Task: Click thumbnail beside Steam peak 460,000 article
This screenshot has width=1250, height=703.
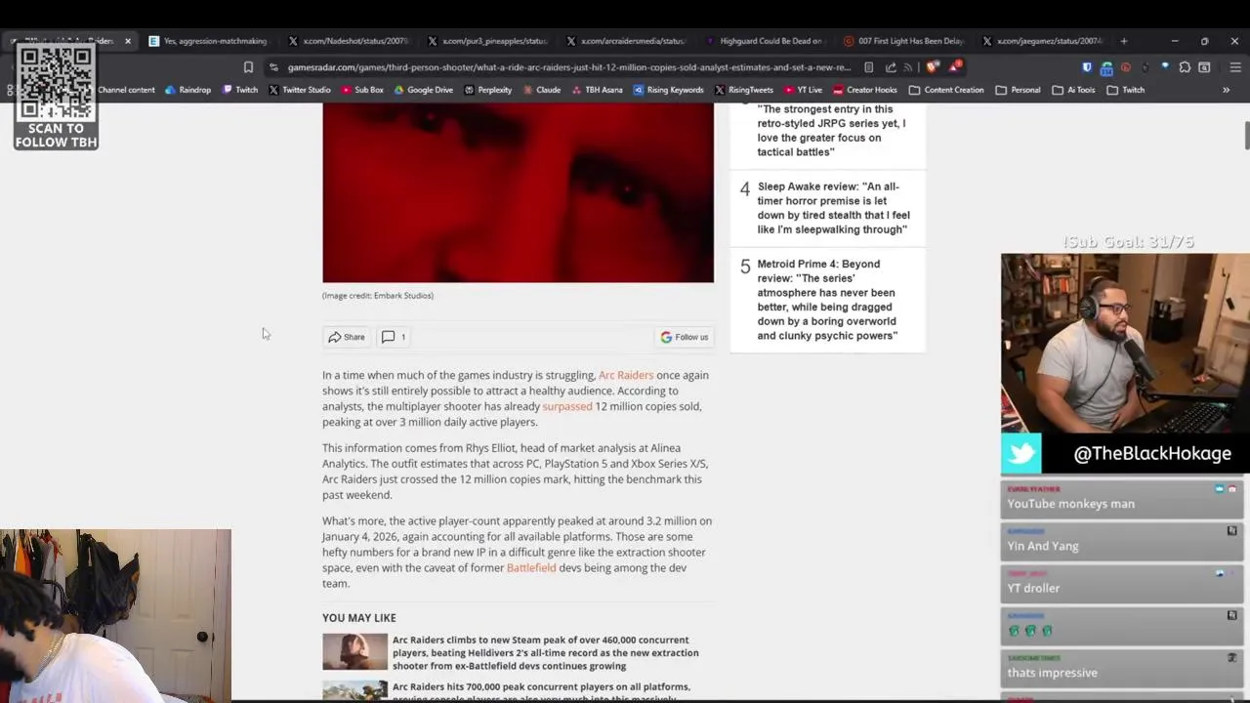Action: [354, 652]
